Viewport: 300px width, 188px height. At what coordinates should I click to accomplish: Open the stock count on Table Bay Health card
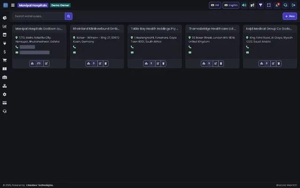click(149, 63)
